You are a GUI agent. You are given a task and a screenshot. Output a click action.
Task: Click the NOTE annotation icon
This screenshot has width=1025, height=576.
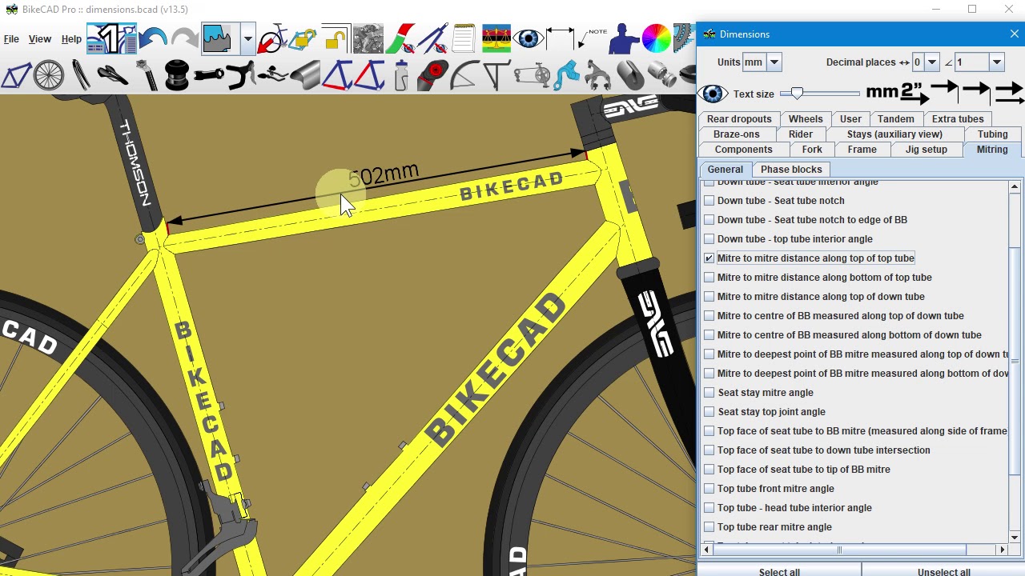(x=593, y=38)
